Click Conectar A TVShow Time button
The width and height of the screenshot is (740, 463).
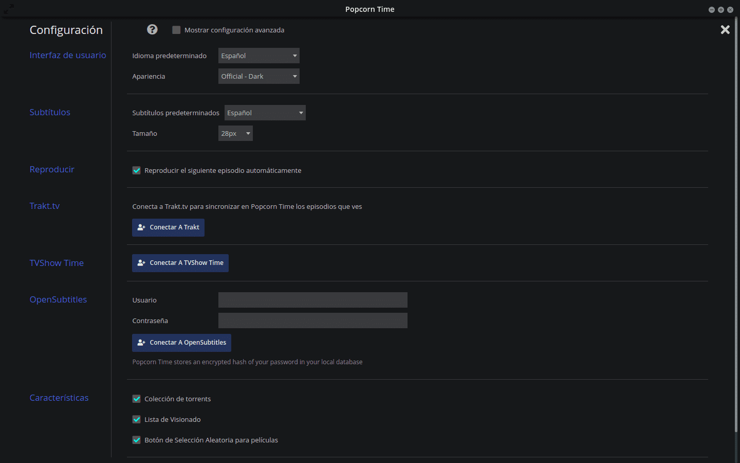[x=180, y=263]
